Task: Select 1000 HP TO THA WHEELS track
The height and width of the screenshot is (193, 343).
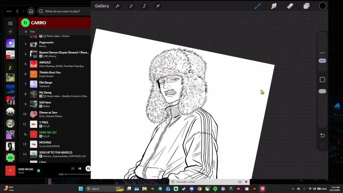Action: (x=55, y=154)
